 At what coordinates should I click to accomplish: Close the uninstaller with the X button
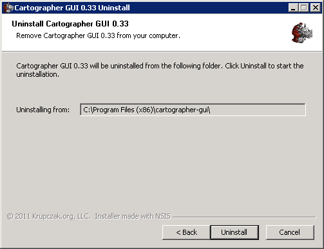point(316,8)
